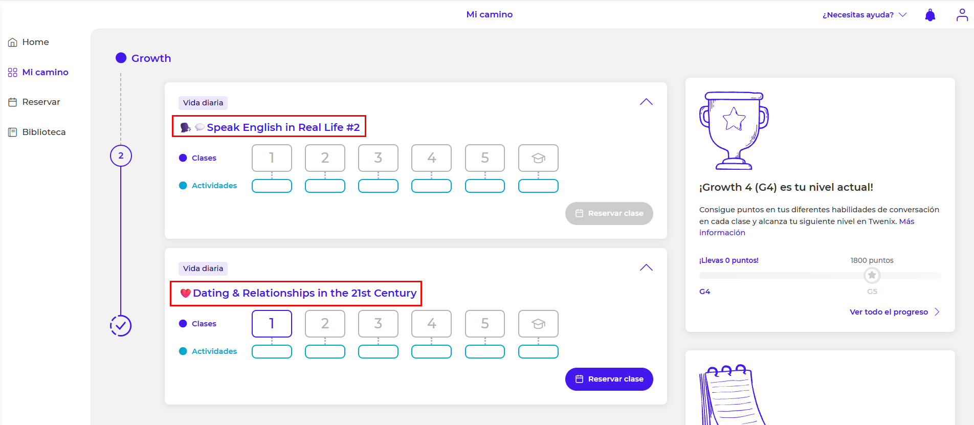Viewport: 974px width, 425px height.
Task: Click the trophy illustration
Action: point(734,131)
